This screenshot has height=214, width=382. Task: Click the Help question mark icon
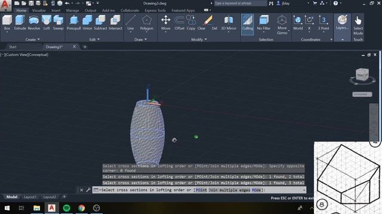[335, 3]
